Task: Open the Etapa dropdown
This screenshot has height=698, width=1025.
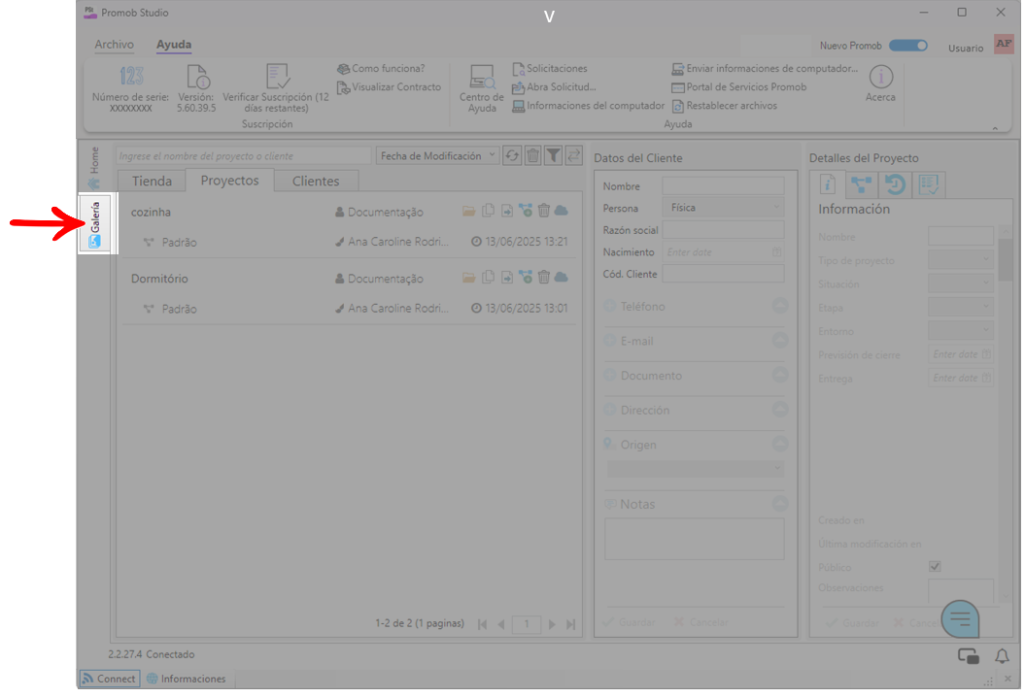Action: pyautogui.click(x=960, y=307)
